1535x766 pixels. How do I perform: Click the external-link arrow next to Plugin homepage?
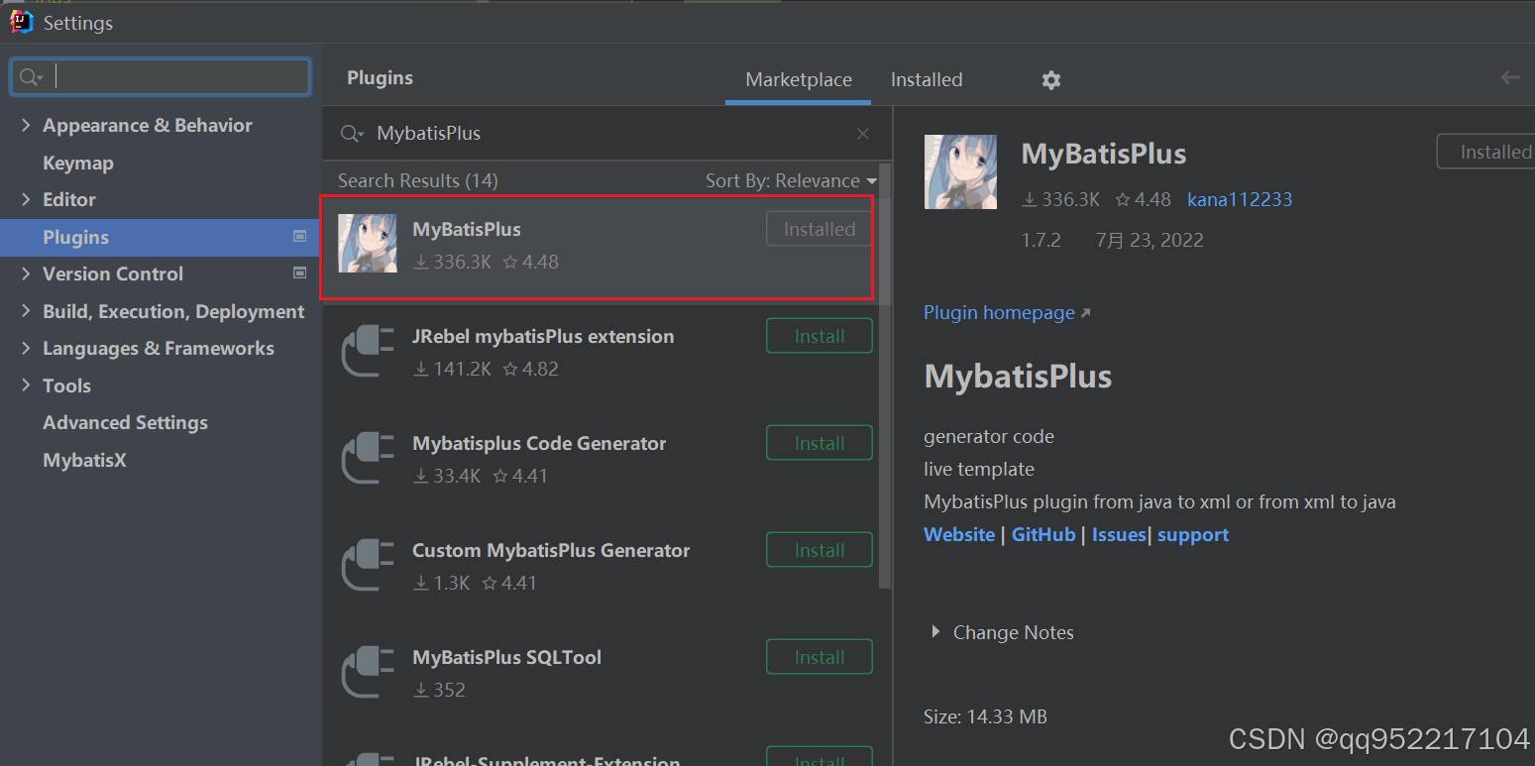pos(1085,313)
